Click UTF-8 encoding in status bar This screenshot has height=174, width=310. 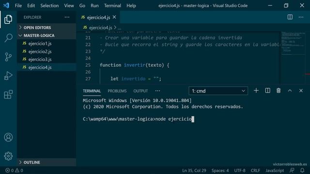point(240,171)
